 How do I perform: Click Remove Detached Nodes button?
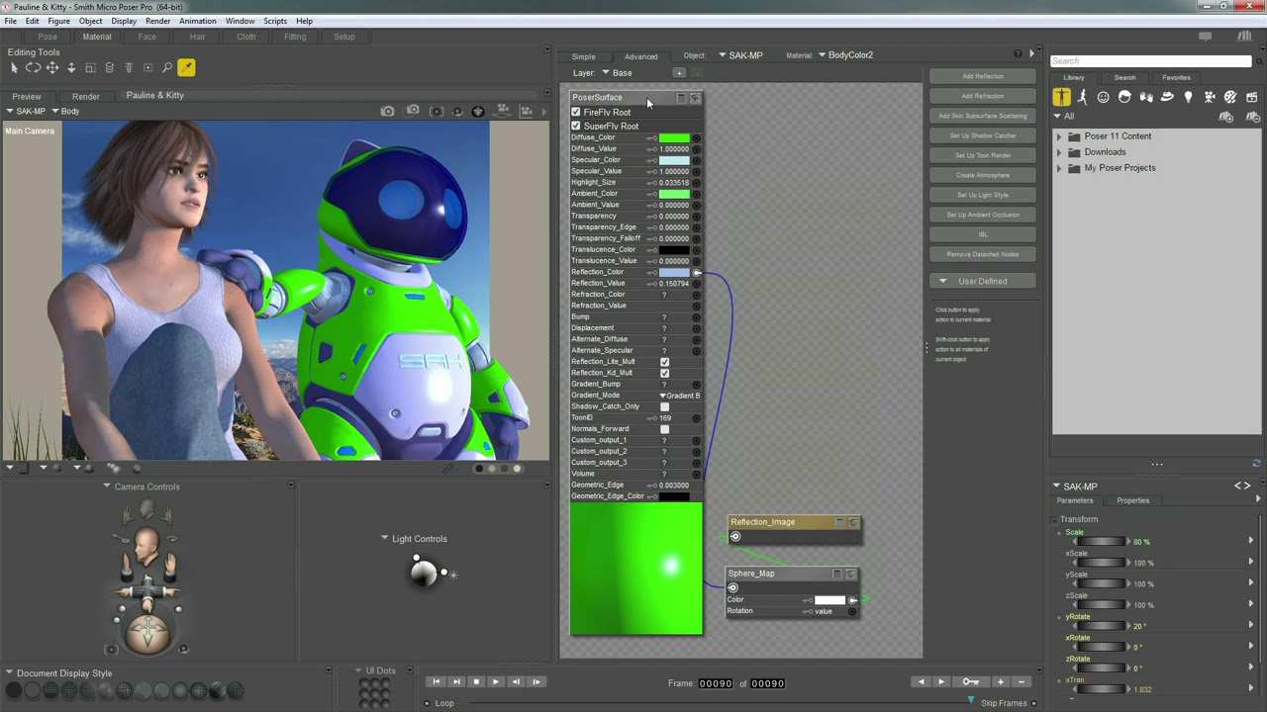982,254
